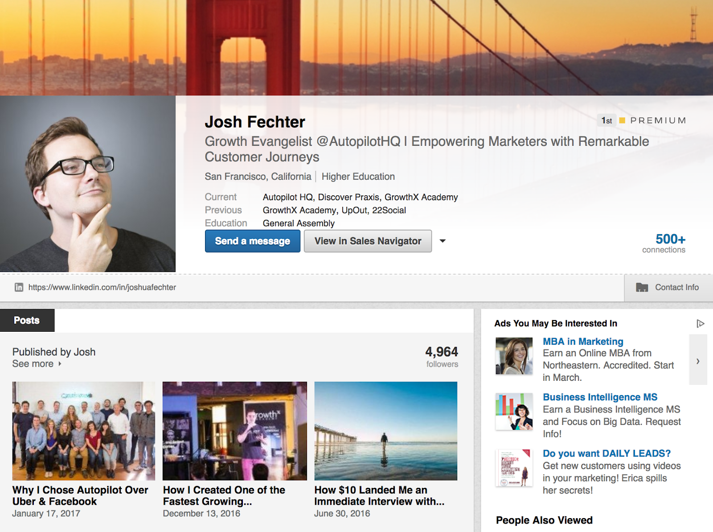This screenshot has width=713, height=532.
Task: Click Josh Fechter's profile photo
Action: click(88, 184)
